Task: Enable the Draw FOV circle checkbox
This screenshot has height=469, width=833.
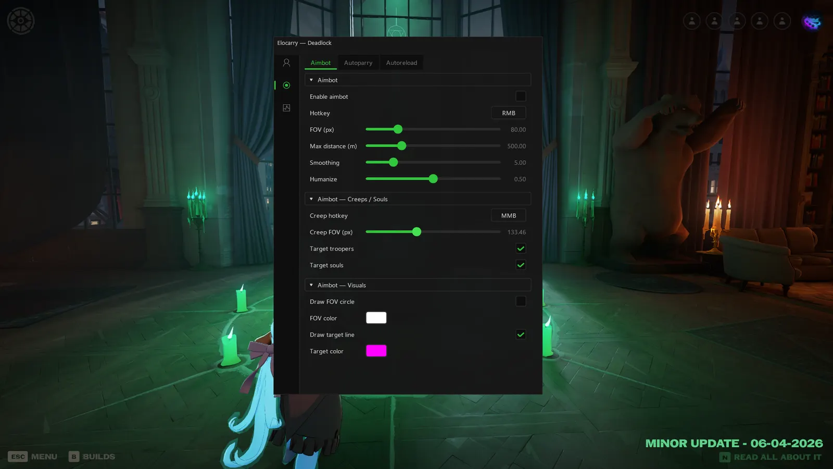Action: tap(521, 302)
